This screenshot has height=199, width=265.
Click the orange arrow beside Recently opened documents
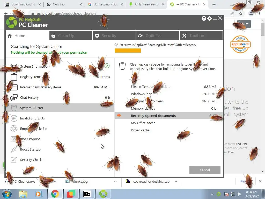tap(119, 115)
